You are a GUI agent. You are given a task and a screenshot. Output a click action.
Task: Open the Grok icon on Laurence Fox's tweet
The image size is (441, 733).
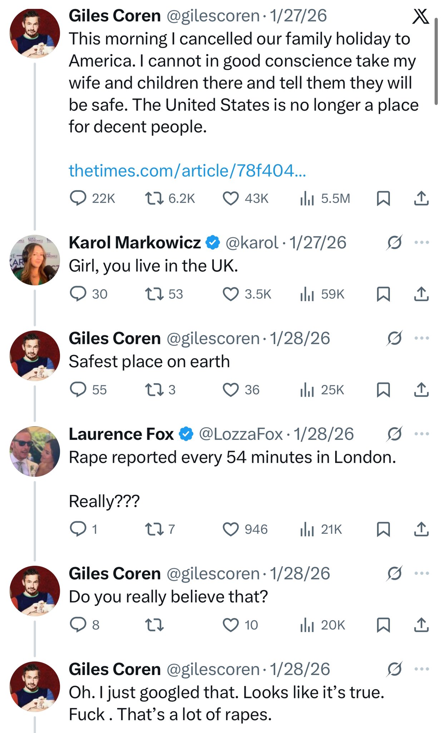point(395,434)
